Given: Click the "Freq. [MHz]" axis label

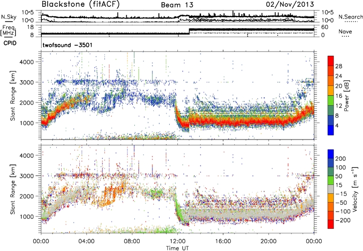Looking at the screenshot, I should coord(8,31).
